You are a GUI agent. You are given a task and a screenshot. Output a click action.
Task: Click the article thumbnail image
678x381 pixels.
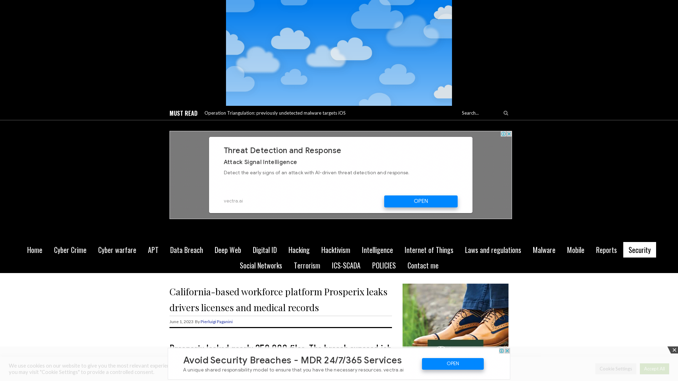pyautogui.click(x=456, y=314)
